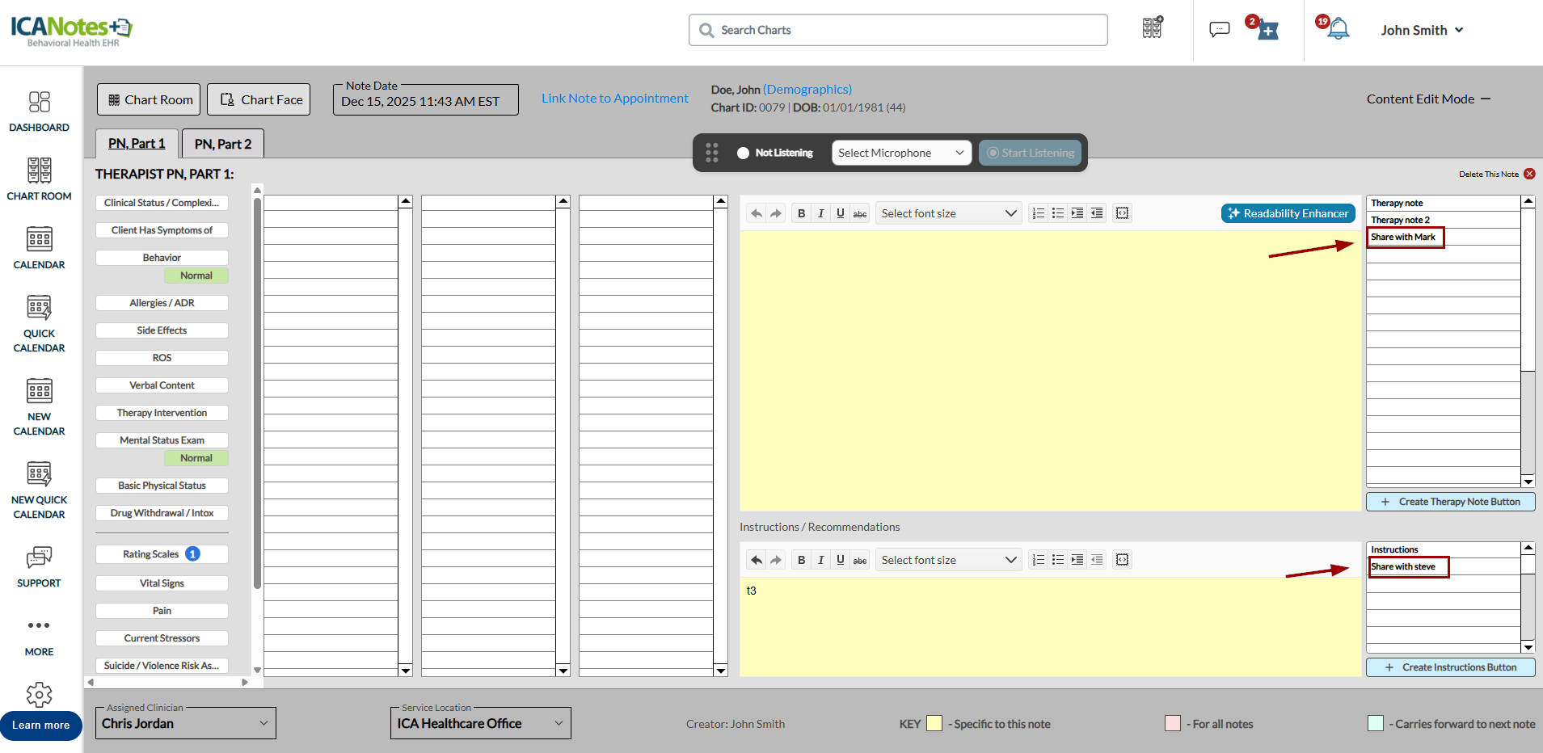Click the Readability Enhancer button
The width and height of the screenshot is (1543, 753).
point(1288,213)
